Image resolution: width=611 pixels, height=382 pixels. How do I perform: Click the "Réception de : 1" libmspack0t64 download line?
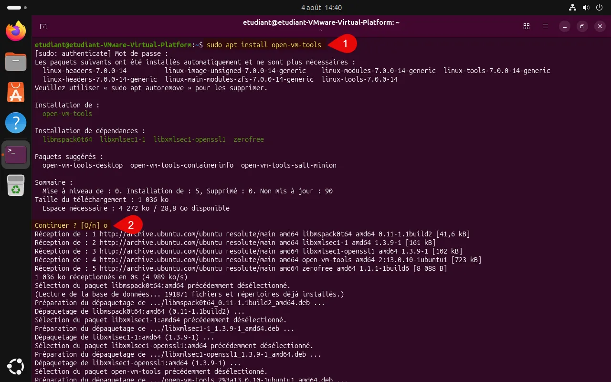[253, 234]
